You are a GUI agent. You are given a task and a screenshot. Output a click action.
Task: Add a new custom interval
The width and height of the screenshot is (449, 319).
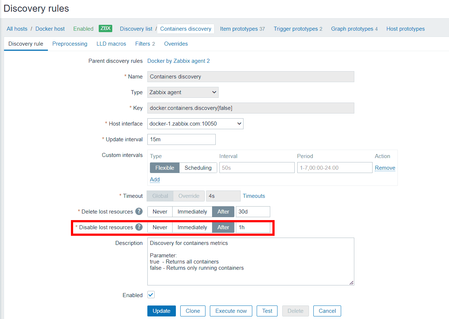154,179
